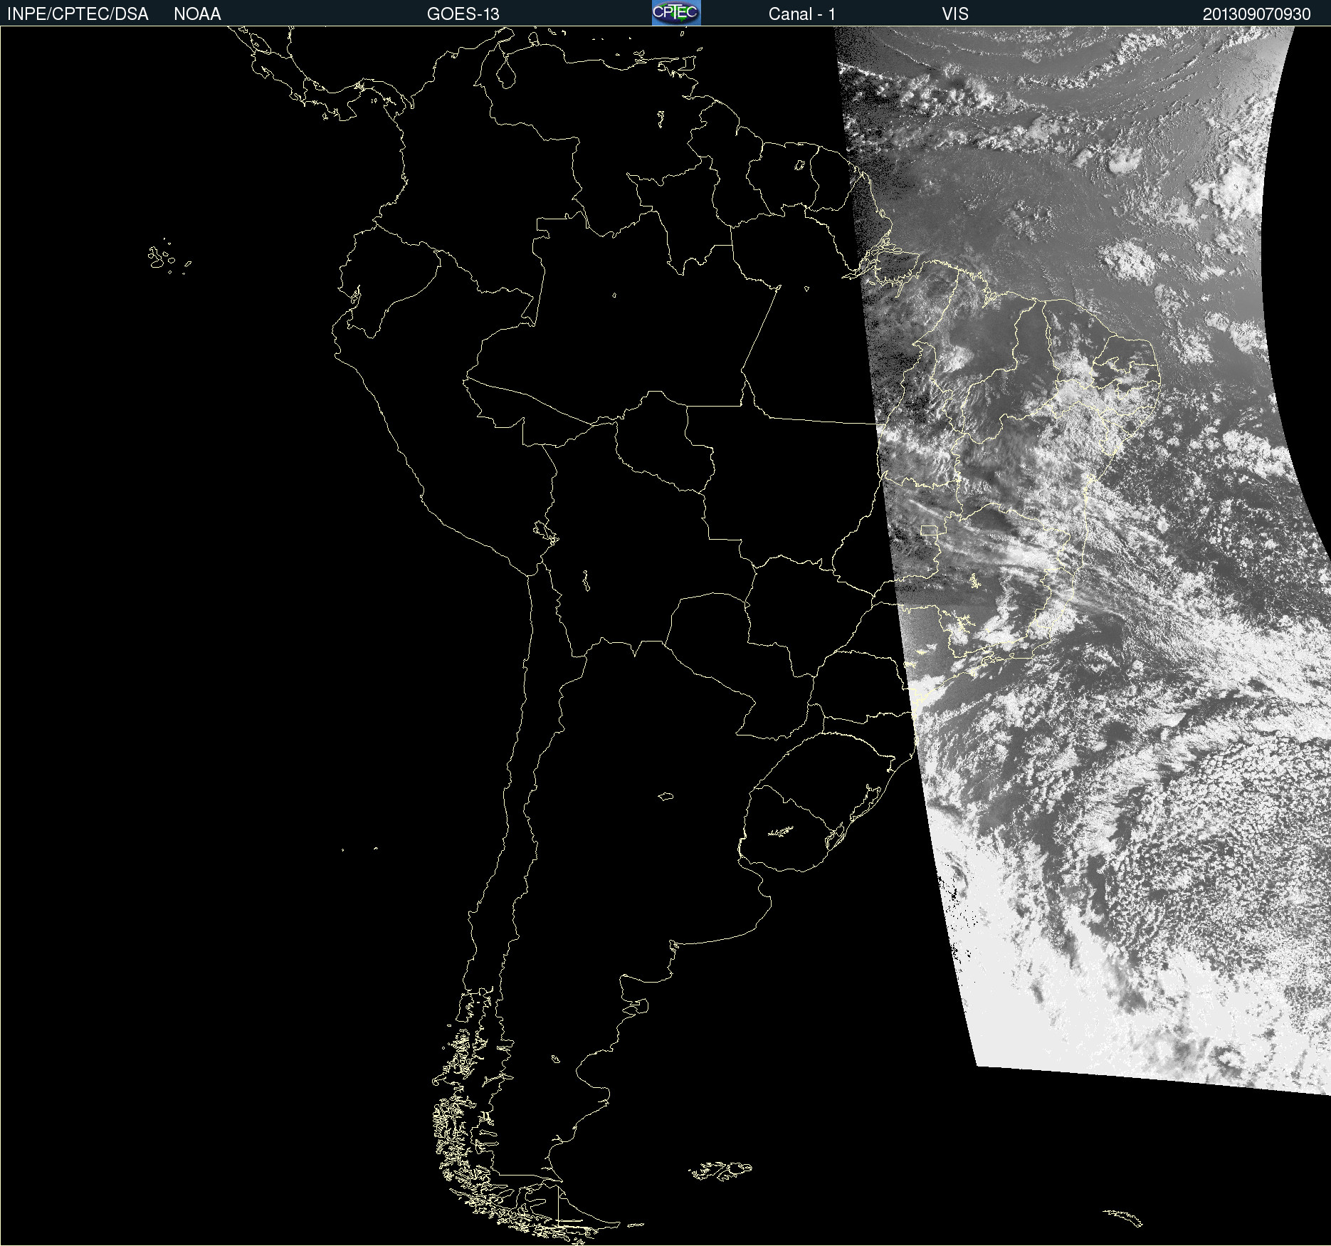Click the Falkland Islands outline
Viewport: 1331px width, 1246px height.
pyautogui.click(x=720, y=1171)
